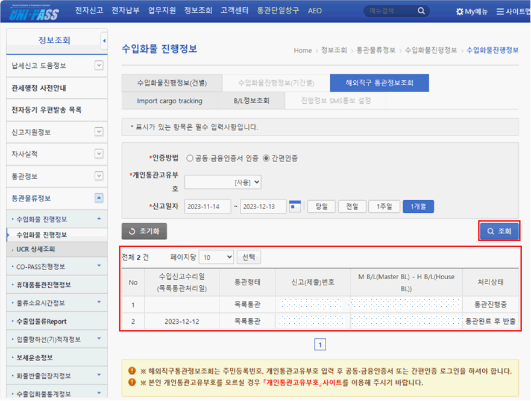Switch to 수입화물진행정보(건별) tab
The height and width of the screenshot is (401, 531).
coord(172,83)
